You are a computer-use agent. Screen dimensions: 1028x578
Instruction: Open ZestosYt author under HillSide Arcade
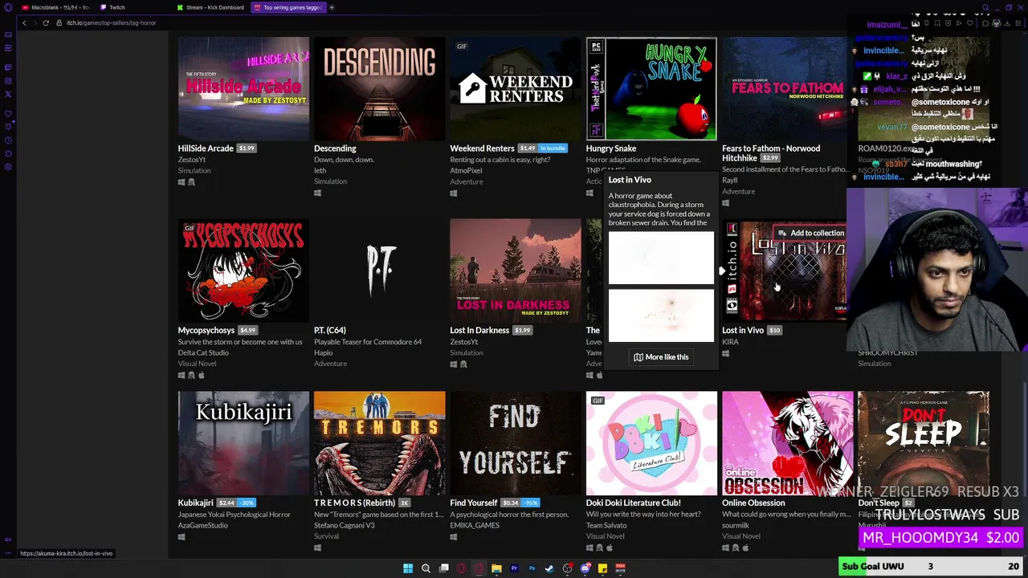192,160
